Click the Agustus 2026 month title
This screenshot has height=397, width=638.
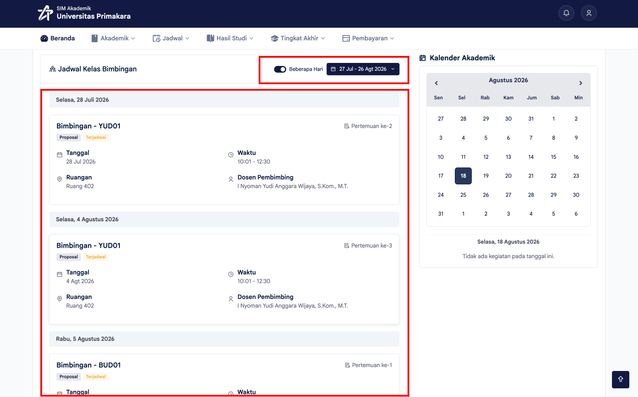click(509, 80)
